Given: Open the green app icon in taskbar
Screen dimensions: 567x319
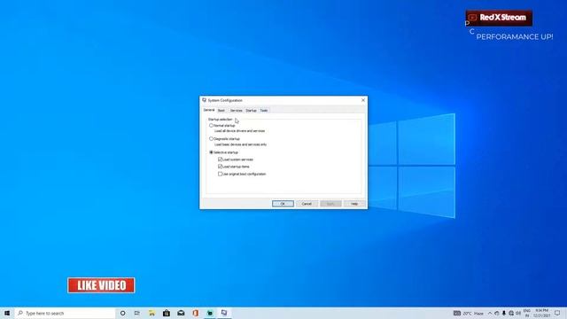Looking at the screenshot, I should (210, 313).
